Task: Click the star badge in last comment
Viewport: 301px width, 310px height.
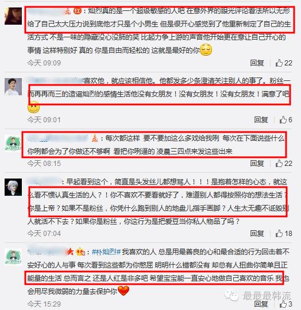Action: coord(70,251)
